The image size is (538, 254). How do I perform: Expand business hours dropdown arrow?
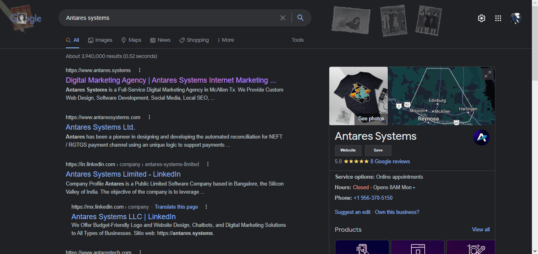414,188
